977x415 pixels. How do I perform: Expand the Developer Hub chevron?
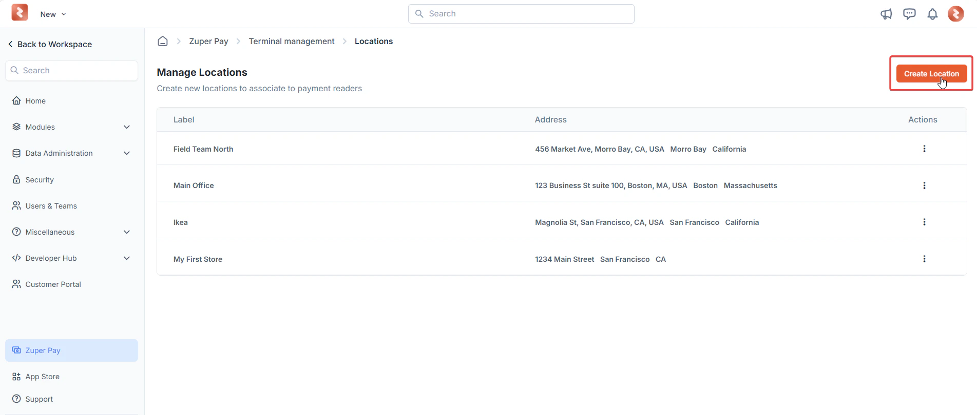click(x=127, y=258)
